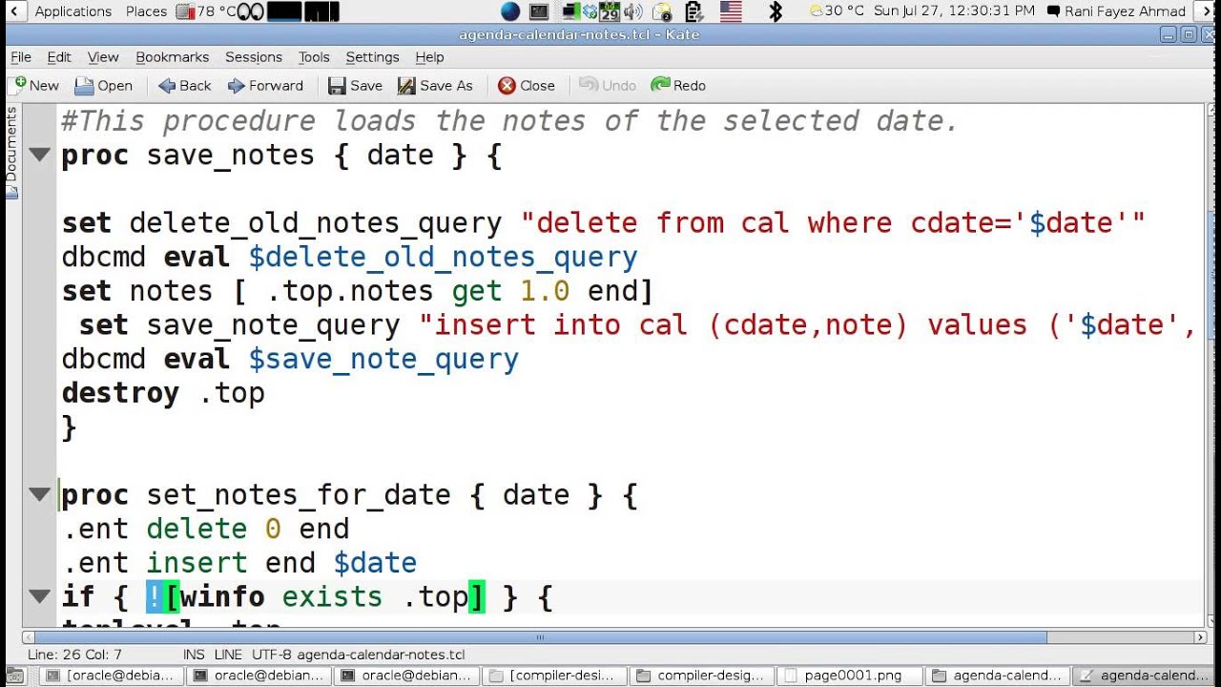The height and width of the screenshot is (687, 1221).
Task: Click the comment line about loading notes
Action: click(x=509, y=121)
